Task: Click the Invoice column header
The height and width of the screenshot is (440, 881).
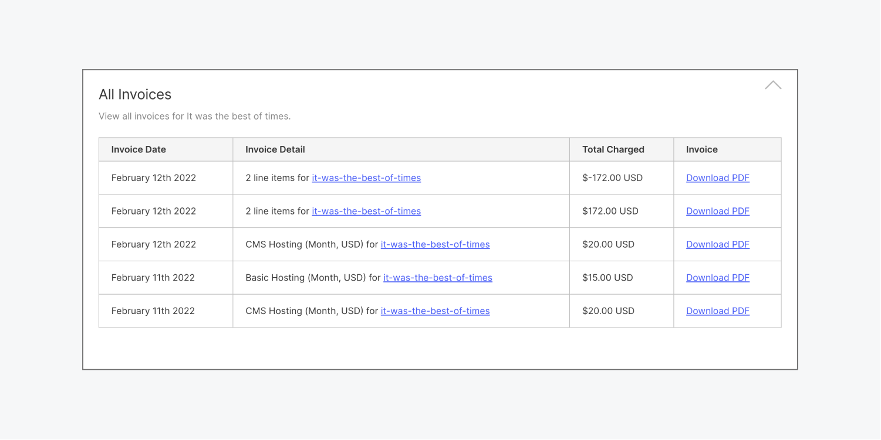Action: coord(701,149)
